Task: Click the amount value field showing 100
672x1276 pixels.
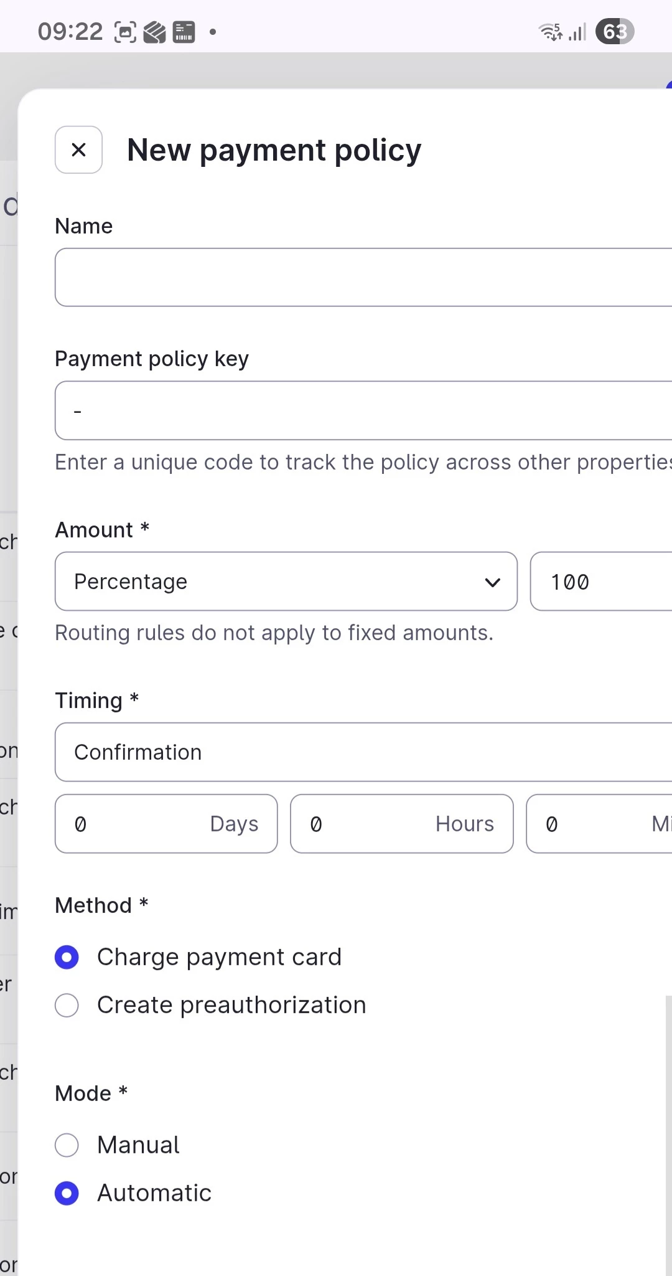Action: 600,582
